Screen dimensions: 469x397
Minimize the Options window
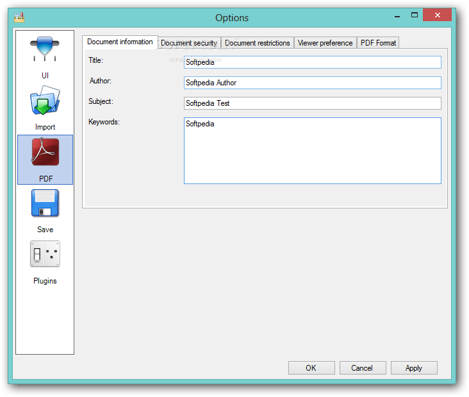coord(397,15)
